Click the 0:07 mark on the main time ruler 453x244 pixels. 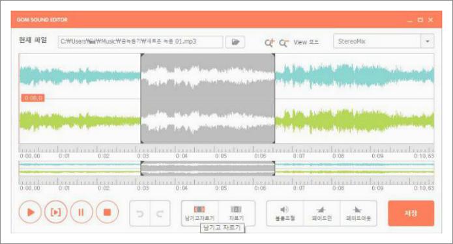tap(299, 156)
